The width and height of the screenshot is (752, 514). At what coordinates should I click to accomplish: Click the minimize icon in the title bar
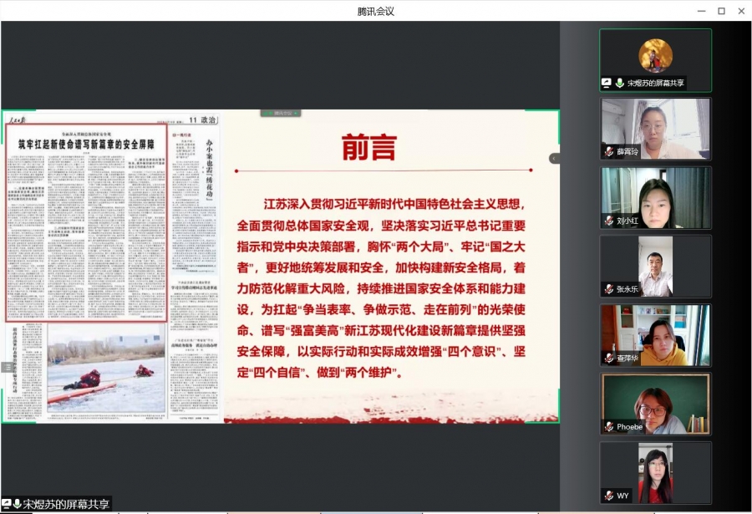(700, 11)
